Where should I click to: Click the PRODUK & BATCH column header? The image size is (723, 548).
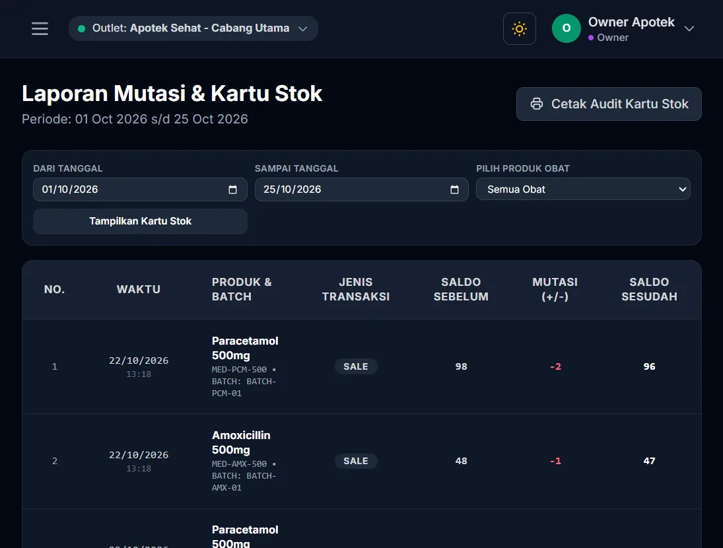click(x=242, y=289)
